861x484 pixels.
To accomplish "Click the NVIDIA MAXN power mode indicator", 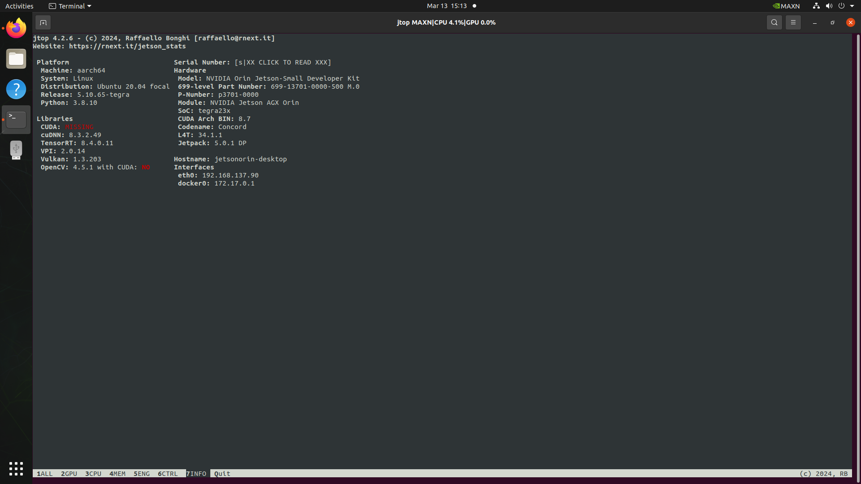I will pos(786,6).
